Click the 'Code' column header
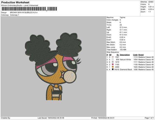 (x=135, y=55)
